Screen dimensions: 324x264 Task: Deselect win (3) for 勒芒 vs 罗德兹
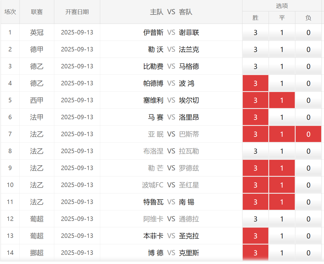256,168
